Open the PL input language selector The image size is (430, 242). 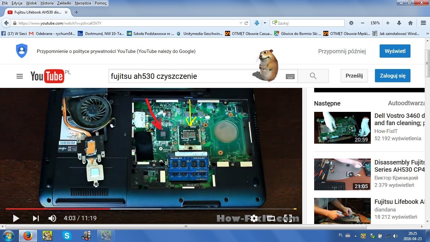point(341,235)
